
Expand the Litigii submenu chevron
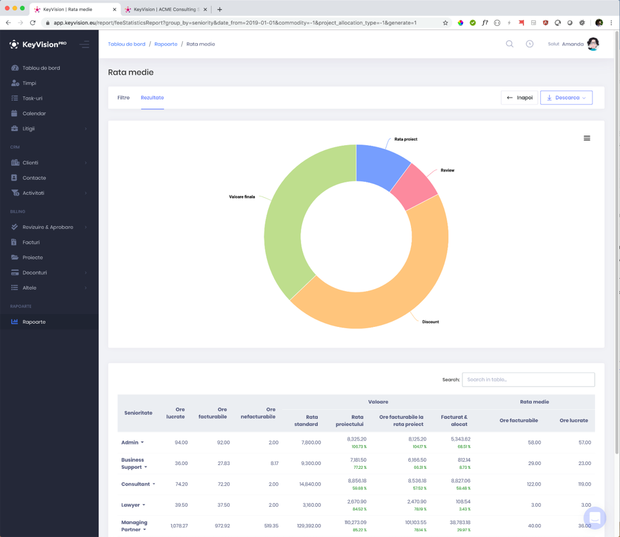coord(86,128)
